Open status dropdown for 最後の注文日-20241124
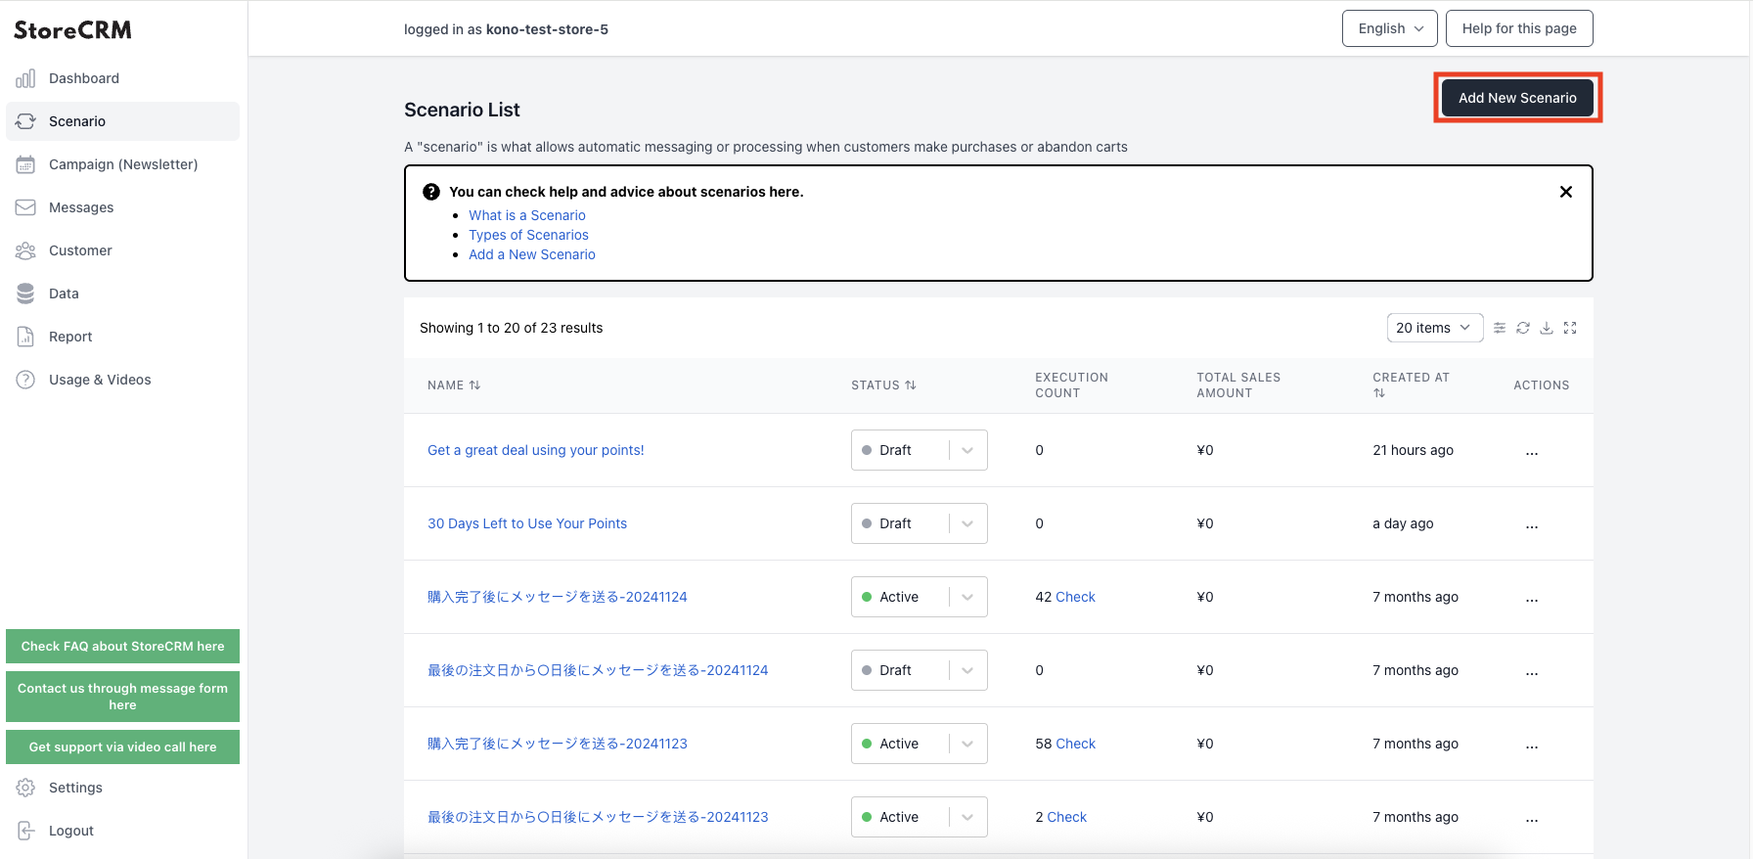1753x859 pixels. coord(919,670)
